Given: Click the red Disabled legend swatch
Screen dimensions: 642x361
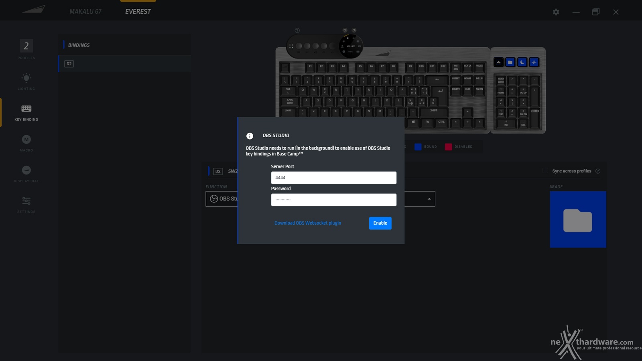Looking at the screenshot, I should (x=448, y=147).
